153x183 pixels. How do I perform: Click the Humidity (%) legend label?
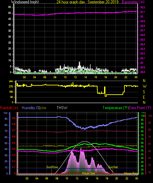31,108
